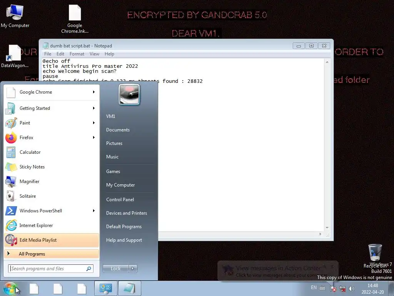Open Edit Media Playlist entry
Image resolution: width=394 pixels, height=296 pixels.
click(x=51, y=240)
